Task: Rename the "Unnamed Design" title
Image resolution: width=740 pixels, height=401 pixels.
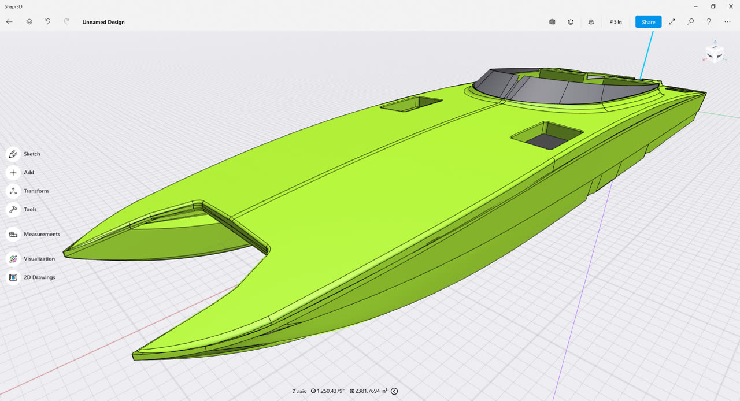Action: (103, 22)
